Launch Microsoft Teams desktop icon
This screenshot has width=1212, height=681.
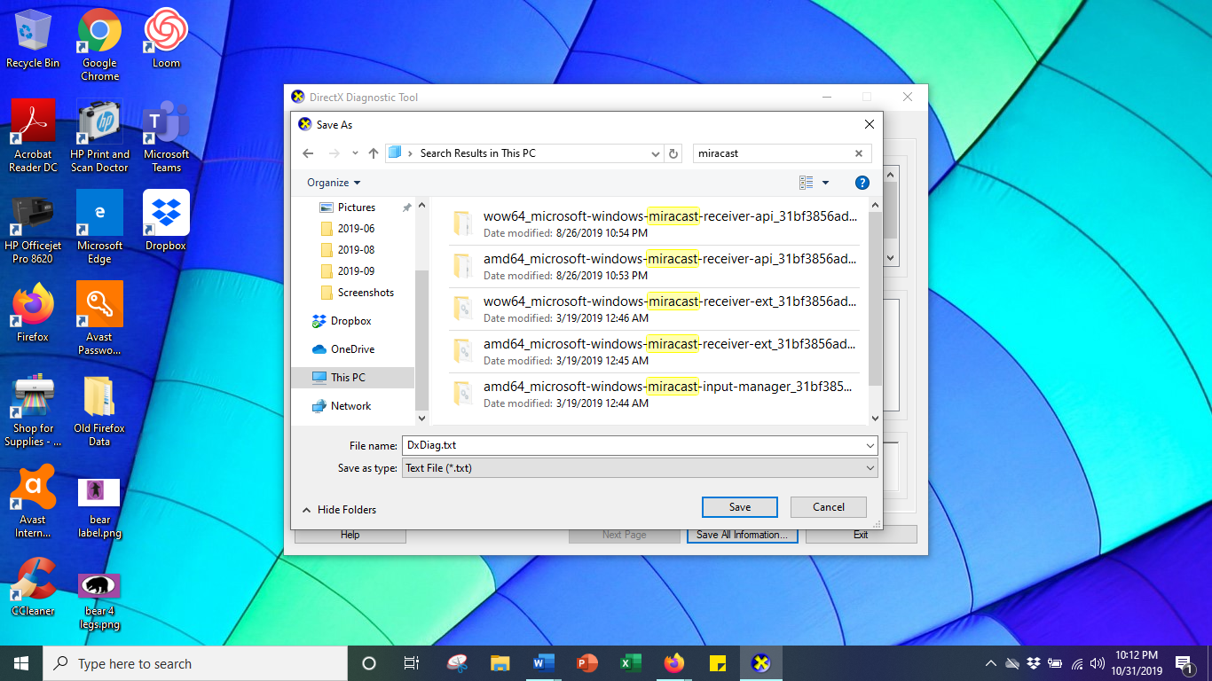[166, 136]
